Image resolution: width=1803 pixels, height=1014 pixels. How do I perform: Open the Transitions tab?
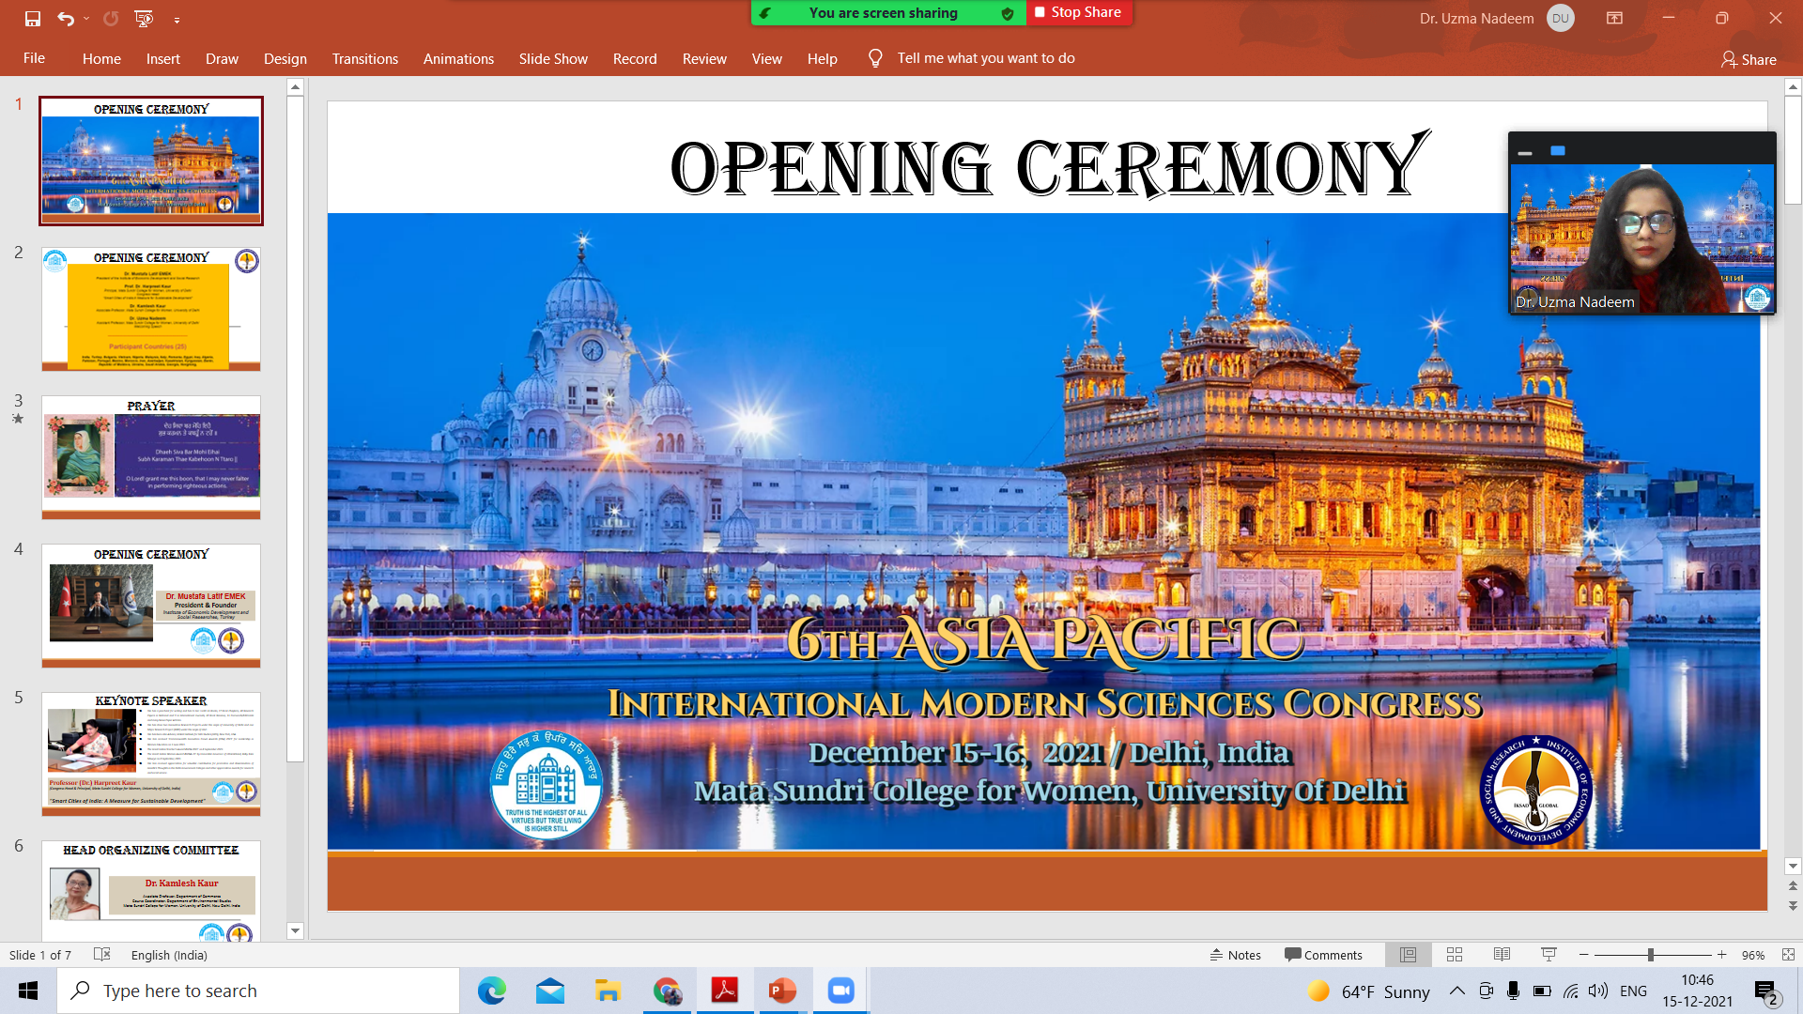365,58
